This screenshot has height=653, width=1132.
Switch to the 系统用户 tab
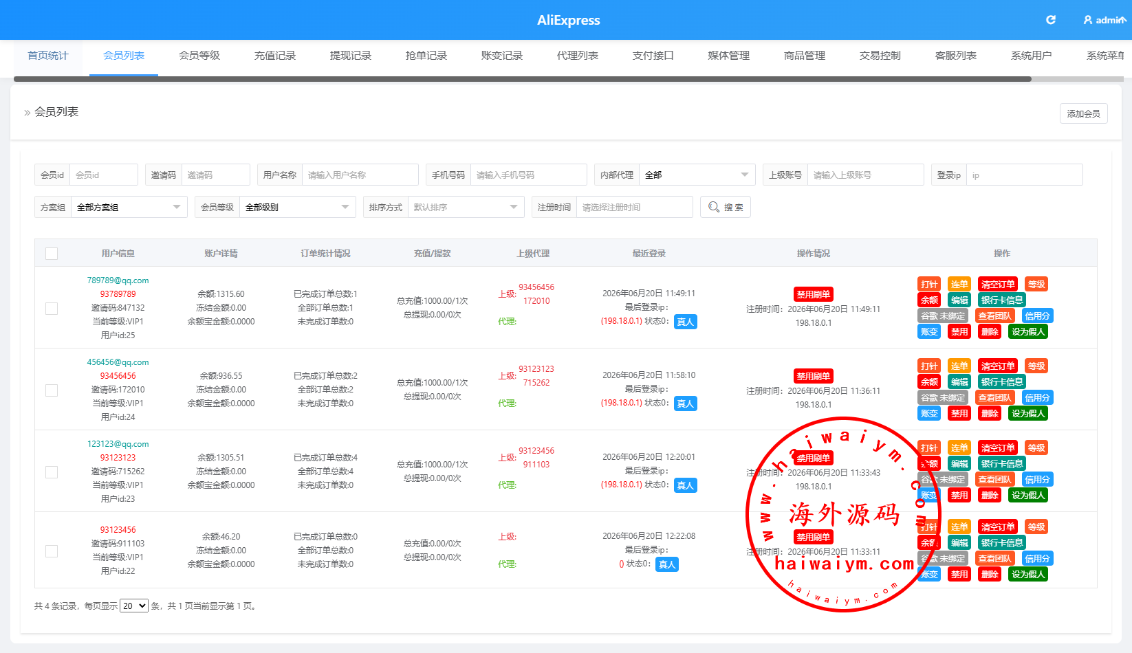click(x=1032, y=56)
